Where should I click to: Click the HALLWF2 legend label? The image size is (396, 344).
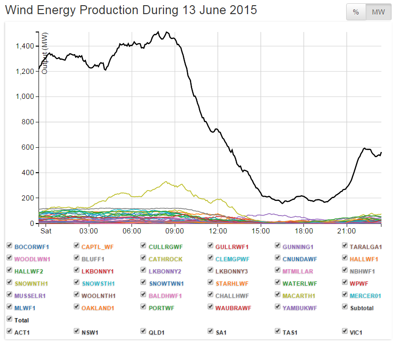pyautogui.click(x=29, y=271)
